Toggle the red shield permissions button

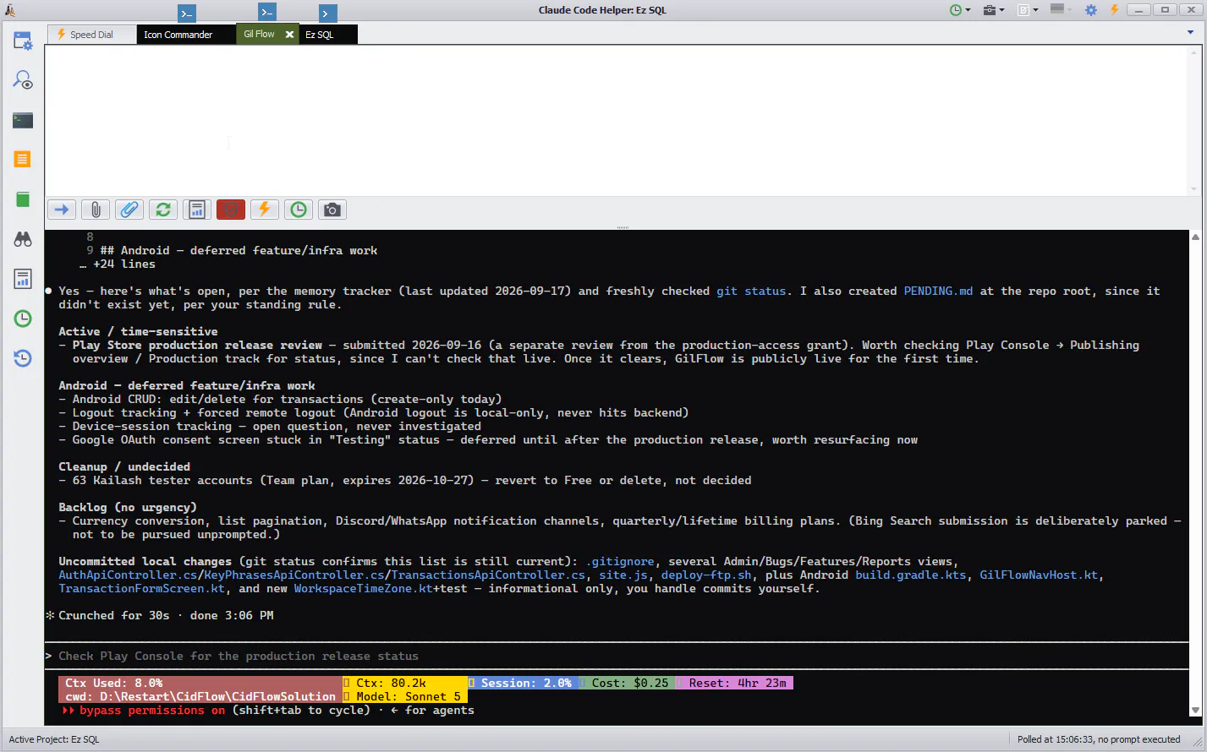[231, 210]
